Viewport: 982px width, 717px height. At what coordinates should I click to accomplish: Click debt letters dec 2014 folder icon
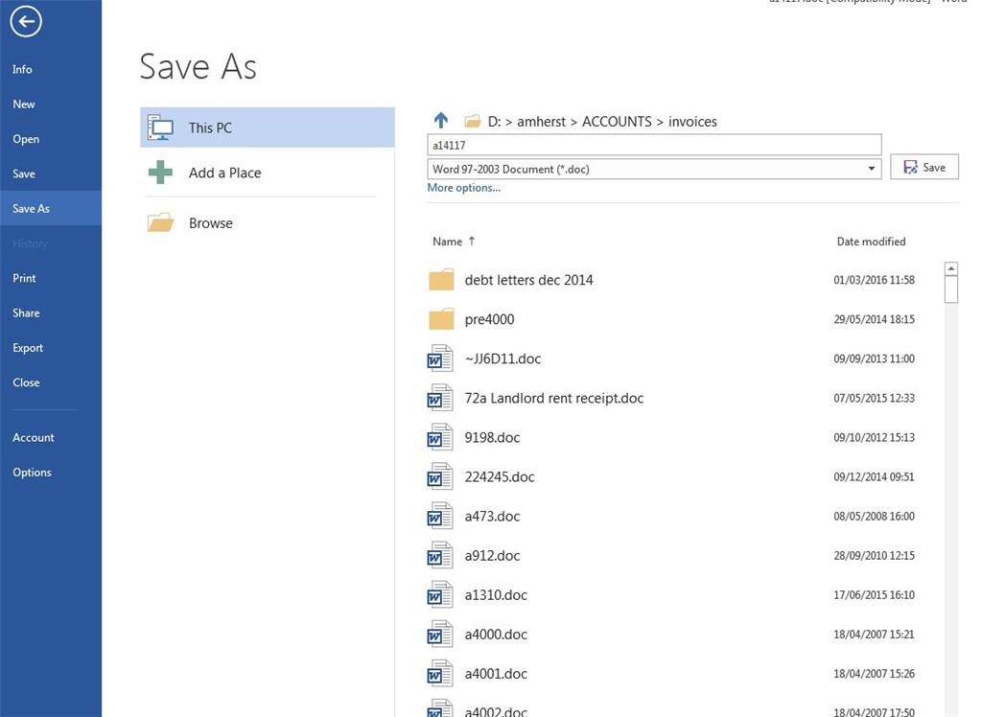[x=441, y=280]
